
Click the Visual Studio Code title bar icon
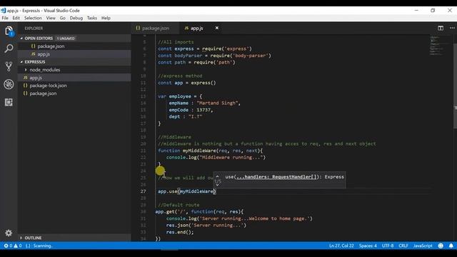click(x=3, y=11)
